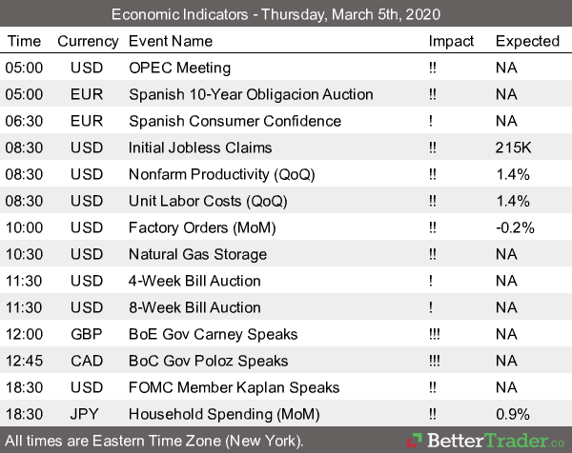Select the Time column header
572x453 pixels.
pyautogui.click(x=24, y=41)
